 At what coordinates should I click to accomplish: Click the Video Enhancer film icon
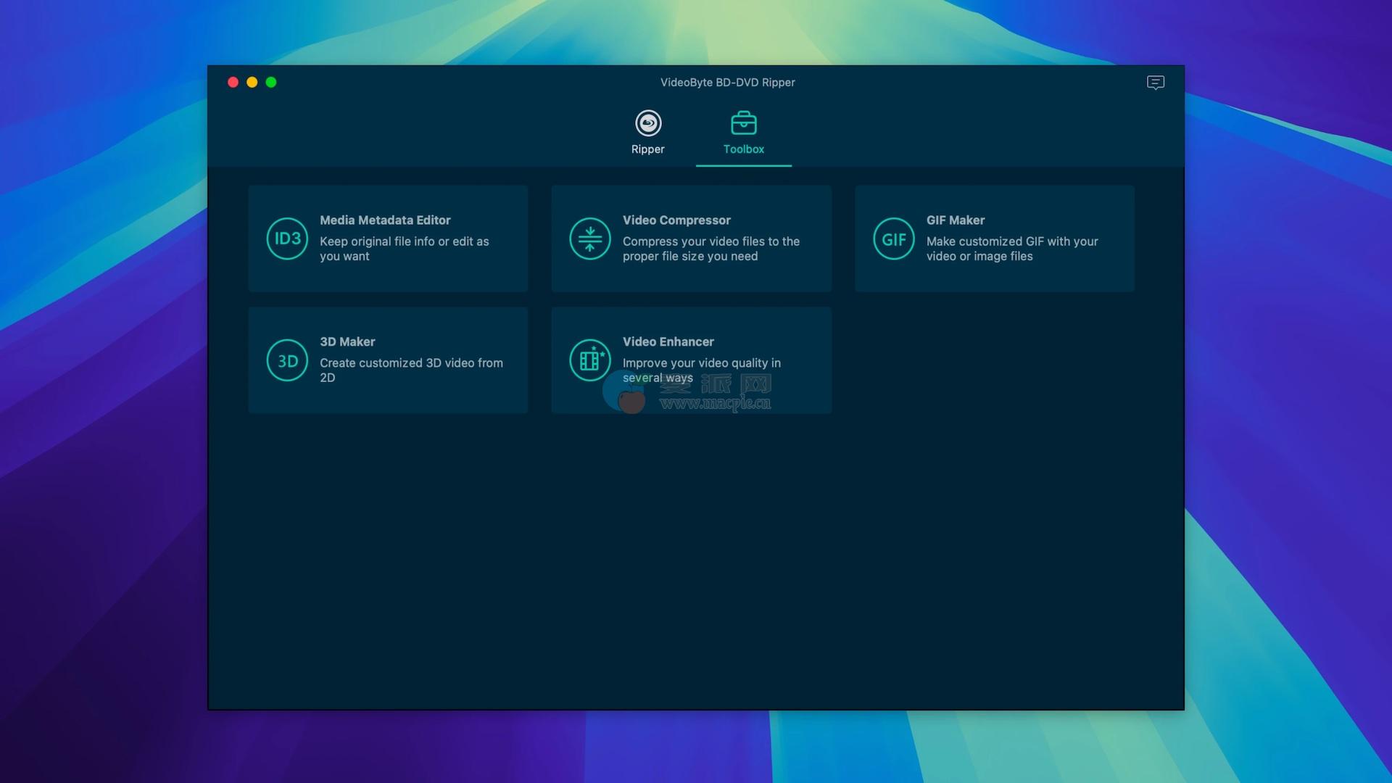[x=589, y=360]
